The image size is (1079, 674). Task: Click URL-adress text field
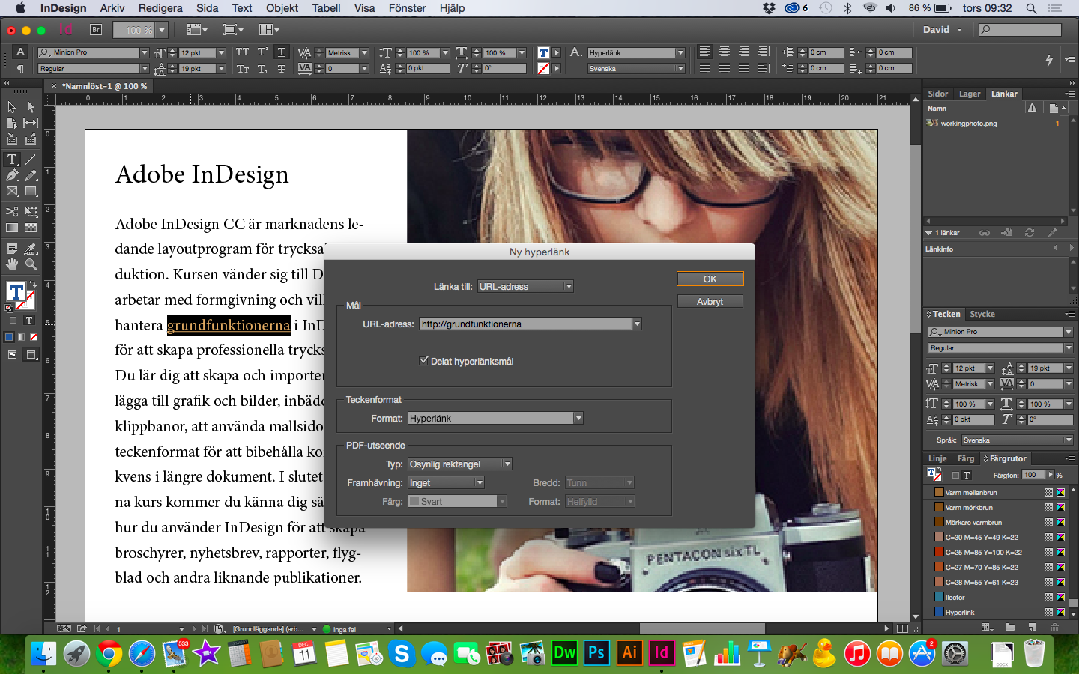(525, 324)
